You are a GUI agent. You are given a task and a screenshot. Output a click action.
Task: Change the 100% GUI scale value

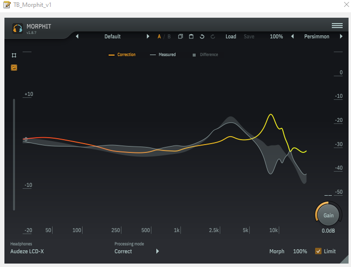pos(276,36)
